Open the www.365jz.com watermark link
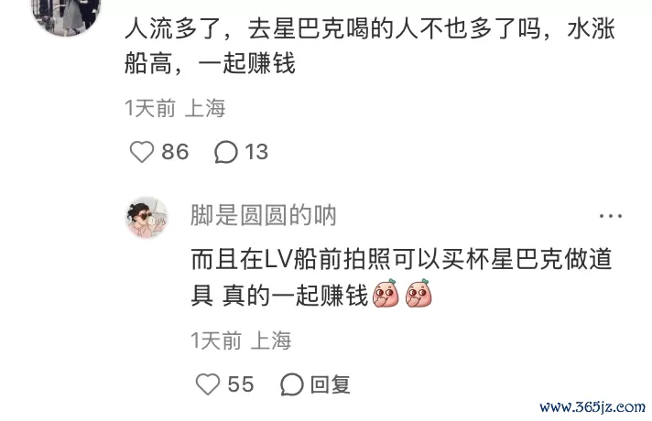Viewport: 652px width, 421px height. tap(592, 406)
